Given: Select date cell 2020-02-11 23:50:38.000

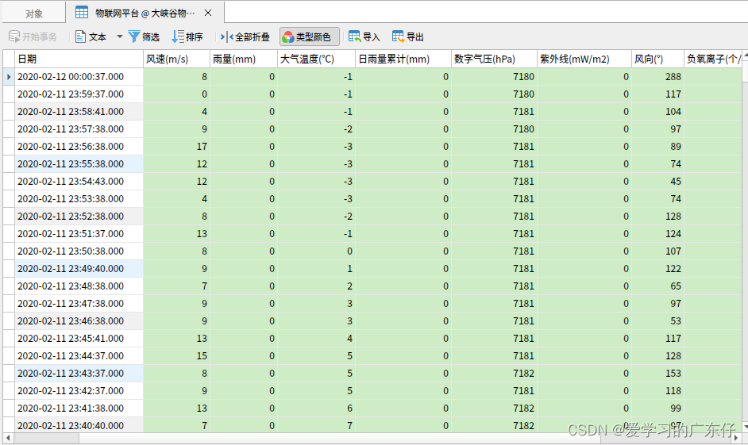Looking at the screenshot, I should click(79, 251).
